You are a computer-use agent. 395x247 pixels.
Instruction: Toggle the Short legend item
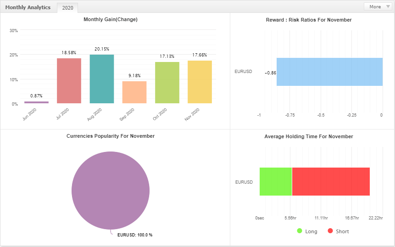[338, 231]
